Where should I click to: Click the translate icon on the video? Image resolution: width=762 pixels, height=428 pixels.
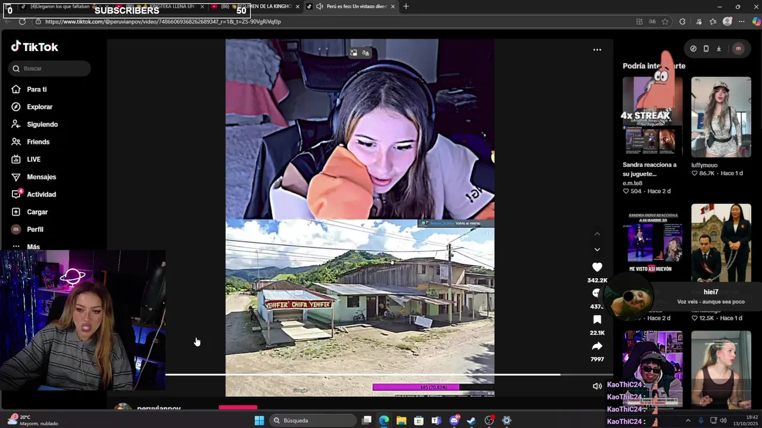pos(366,53)
